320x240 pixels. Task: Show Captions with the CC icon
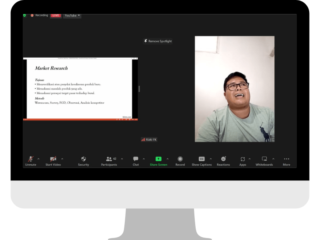(x=202, y=161)
